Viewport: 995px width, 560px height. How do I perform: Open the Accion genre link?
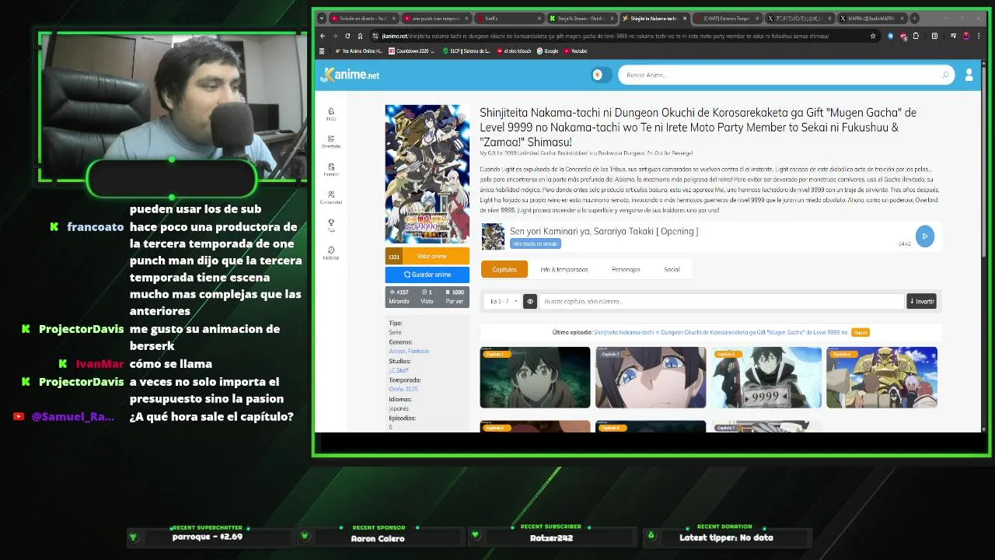[397, 351]
